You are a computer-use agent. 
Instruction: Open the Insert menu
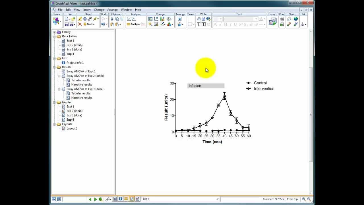pyautogui.click(x=87, y=10)
